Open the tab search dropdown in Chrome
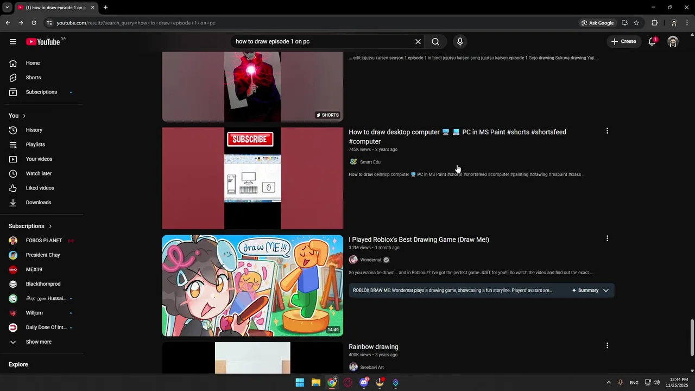 coord(7,8)
